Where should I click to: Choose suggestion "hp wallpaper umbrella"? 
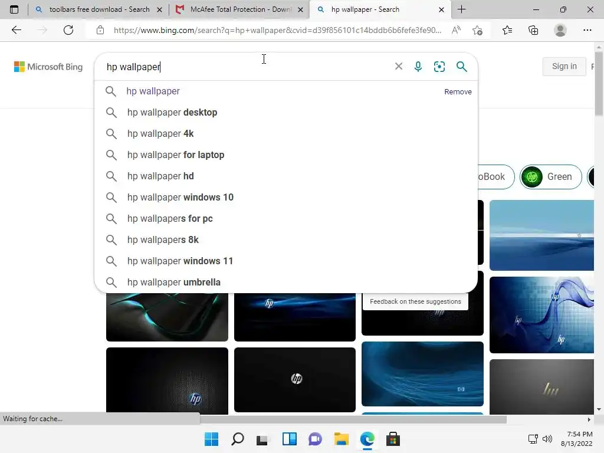point(286,282)
